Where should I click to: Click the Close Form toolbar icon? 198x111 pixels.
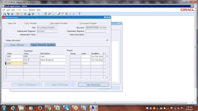click(33, 14)
